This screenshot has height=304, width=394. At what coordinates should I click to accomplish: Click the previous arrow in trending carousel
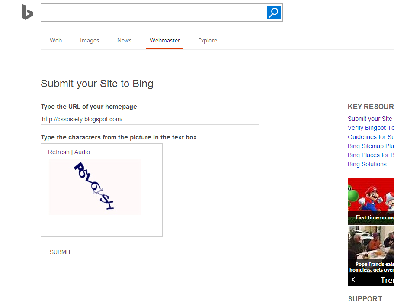[x=353, y=280]
